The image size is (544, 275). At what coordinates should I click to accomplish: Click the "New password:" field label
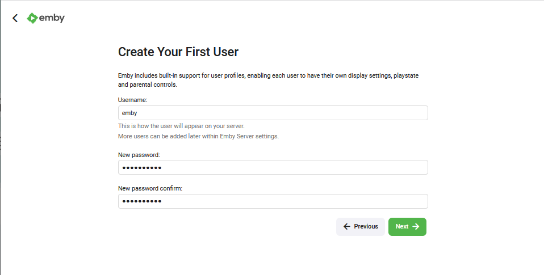click(139, 155)
